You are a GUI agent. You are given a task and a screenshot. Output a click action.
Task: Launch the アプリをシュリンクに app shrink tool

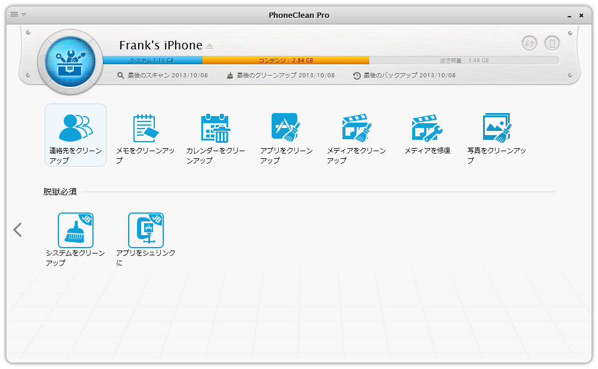click(146, 240)
